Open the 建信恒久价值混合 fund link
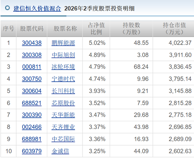Image resolution: width=194 pixels, height=158 pixels. [37, 8]
